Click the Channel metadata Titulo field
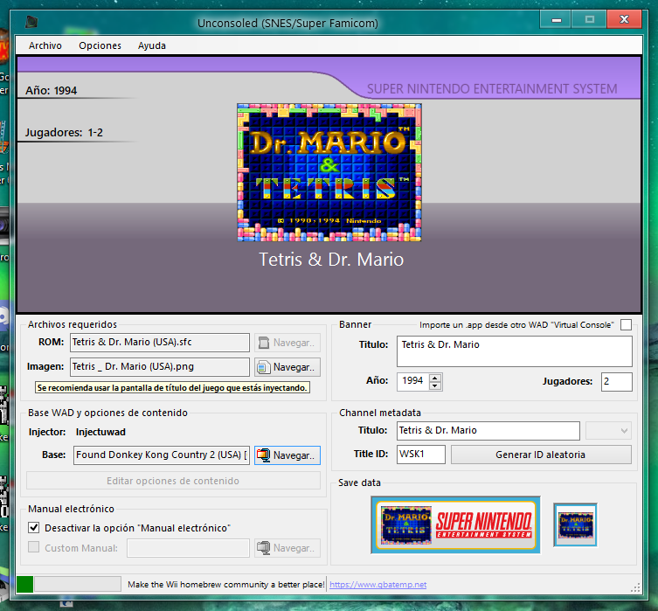Screen dimensions: 658x611 pyautogui.click(x=488, y=431)
